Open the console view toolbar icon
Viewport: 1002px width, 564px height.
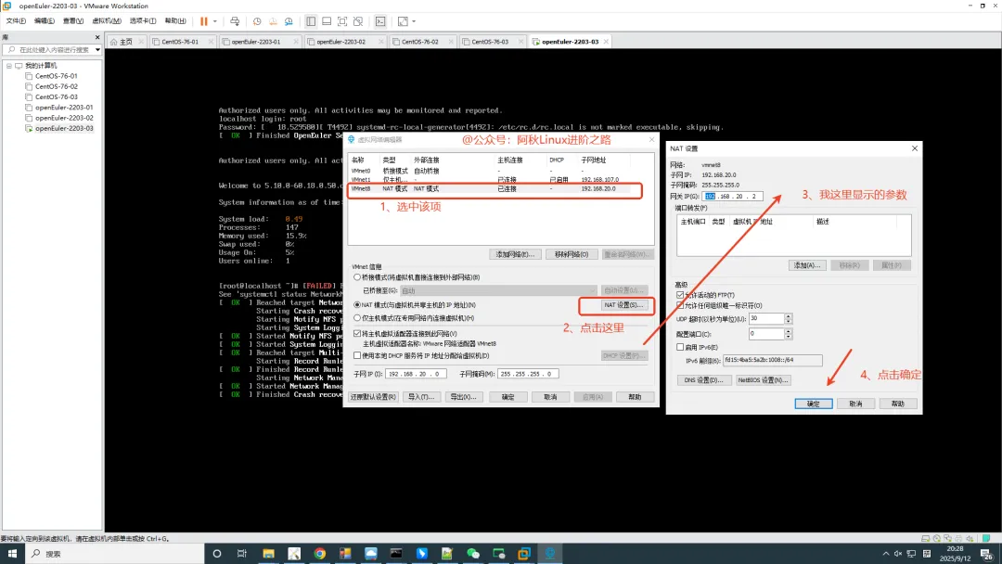tap(380, 20)
